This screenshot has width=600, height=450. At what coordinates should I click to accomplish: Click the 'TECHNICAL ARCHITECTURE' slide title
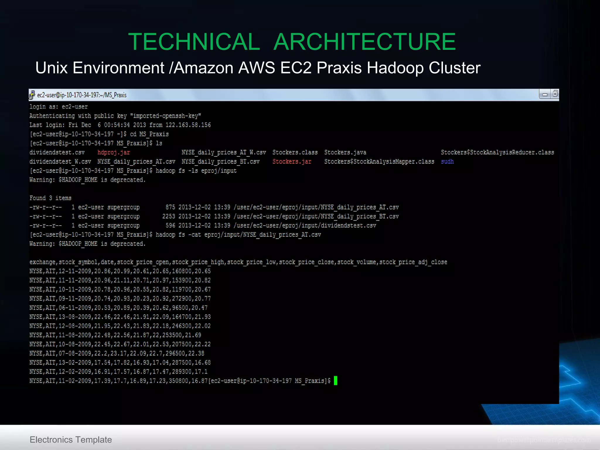point(292,42)
